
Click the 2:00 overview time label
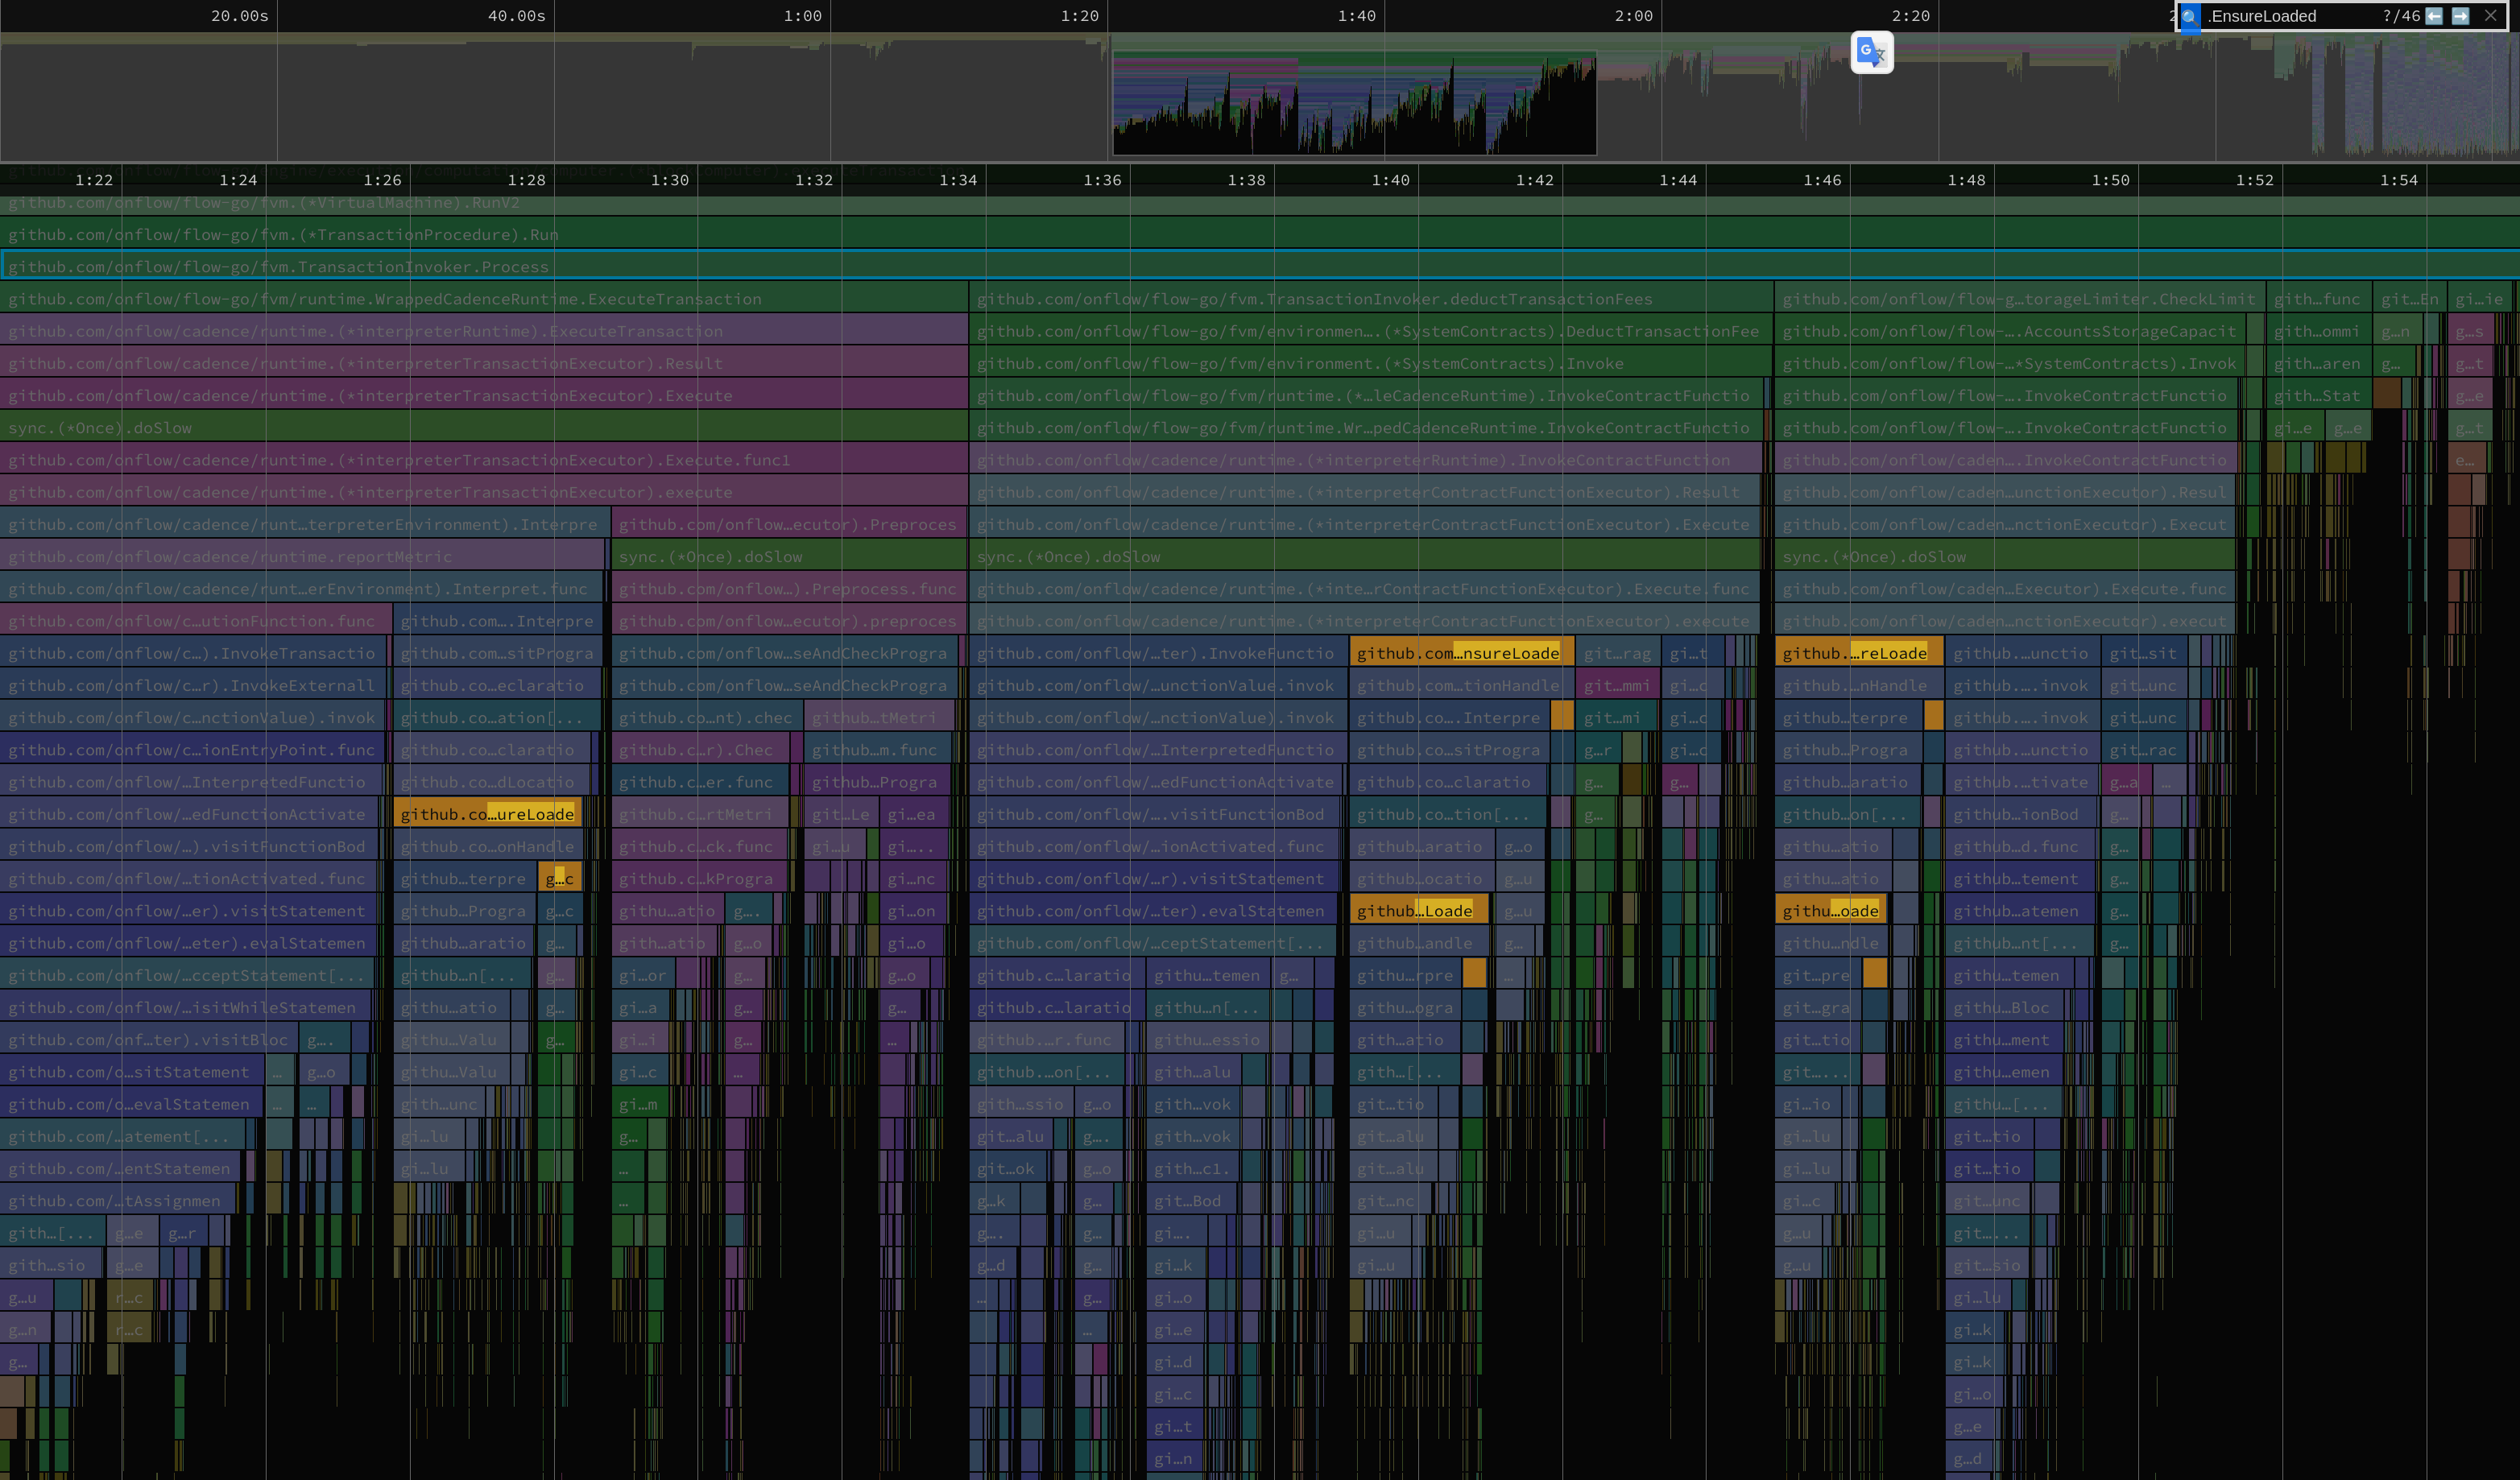[x=1633, y=16]
